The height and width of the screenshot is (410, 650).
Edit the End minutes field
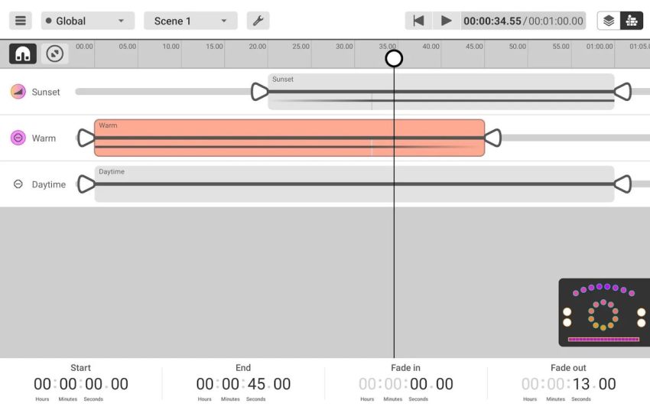pos(230,384)
